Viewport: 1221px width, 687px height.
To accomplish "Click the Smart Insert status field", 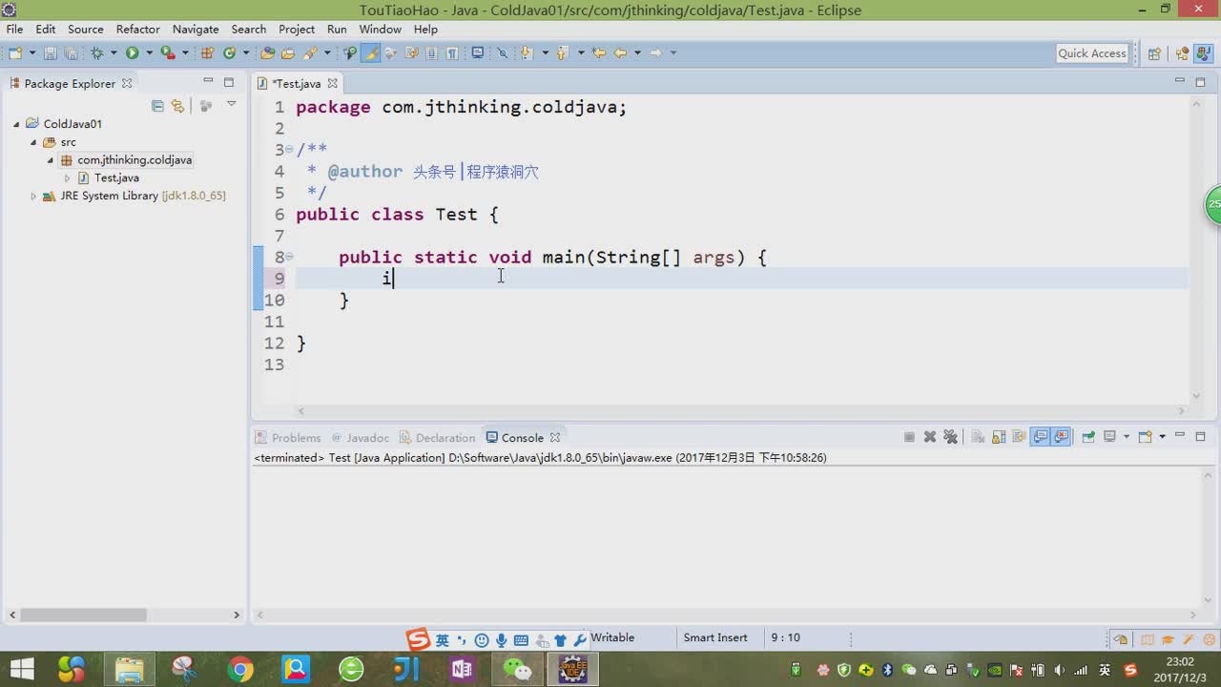I will pyautogui.click(x=715, y=637).
